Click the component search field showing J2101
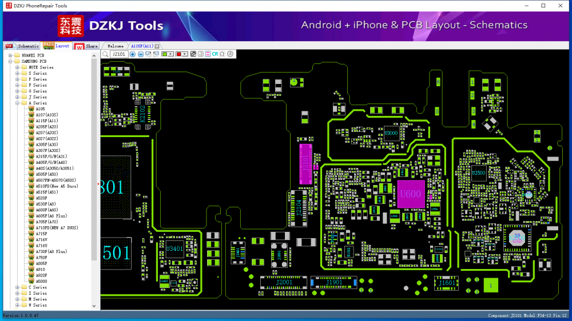This screenshot has width=572, height=321. click(118, 54)
